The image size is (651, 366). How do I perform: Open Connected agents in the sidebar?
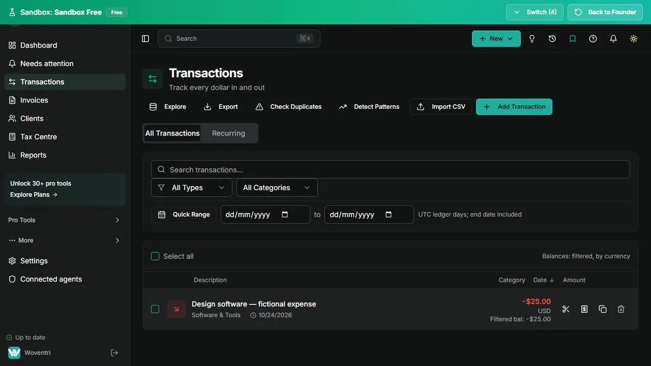[x=65, y=279]
